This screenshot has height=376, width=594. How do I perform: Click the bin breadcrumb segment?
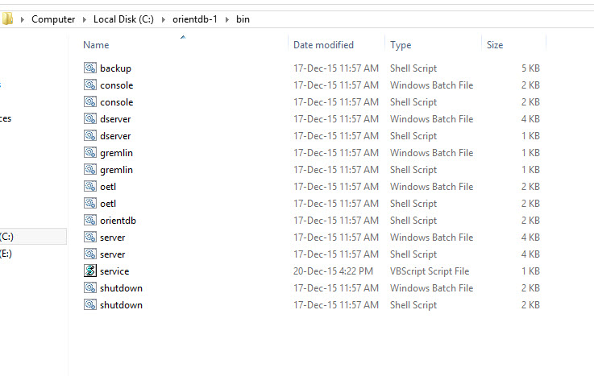point(243,19)
